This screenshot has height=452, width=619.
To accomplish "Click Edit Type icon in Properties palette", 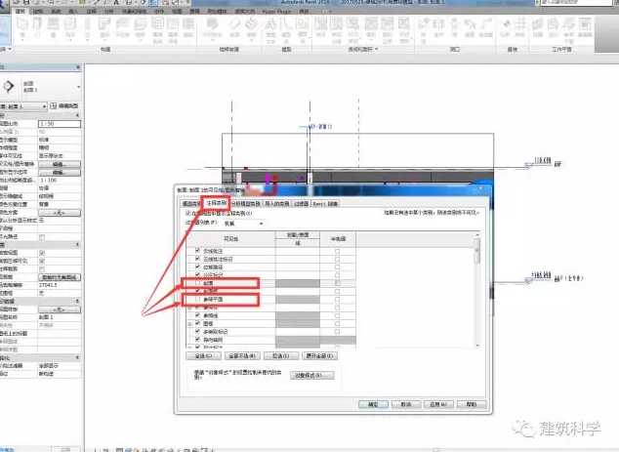I will point(64,106).
